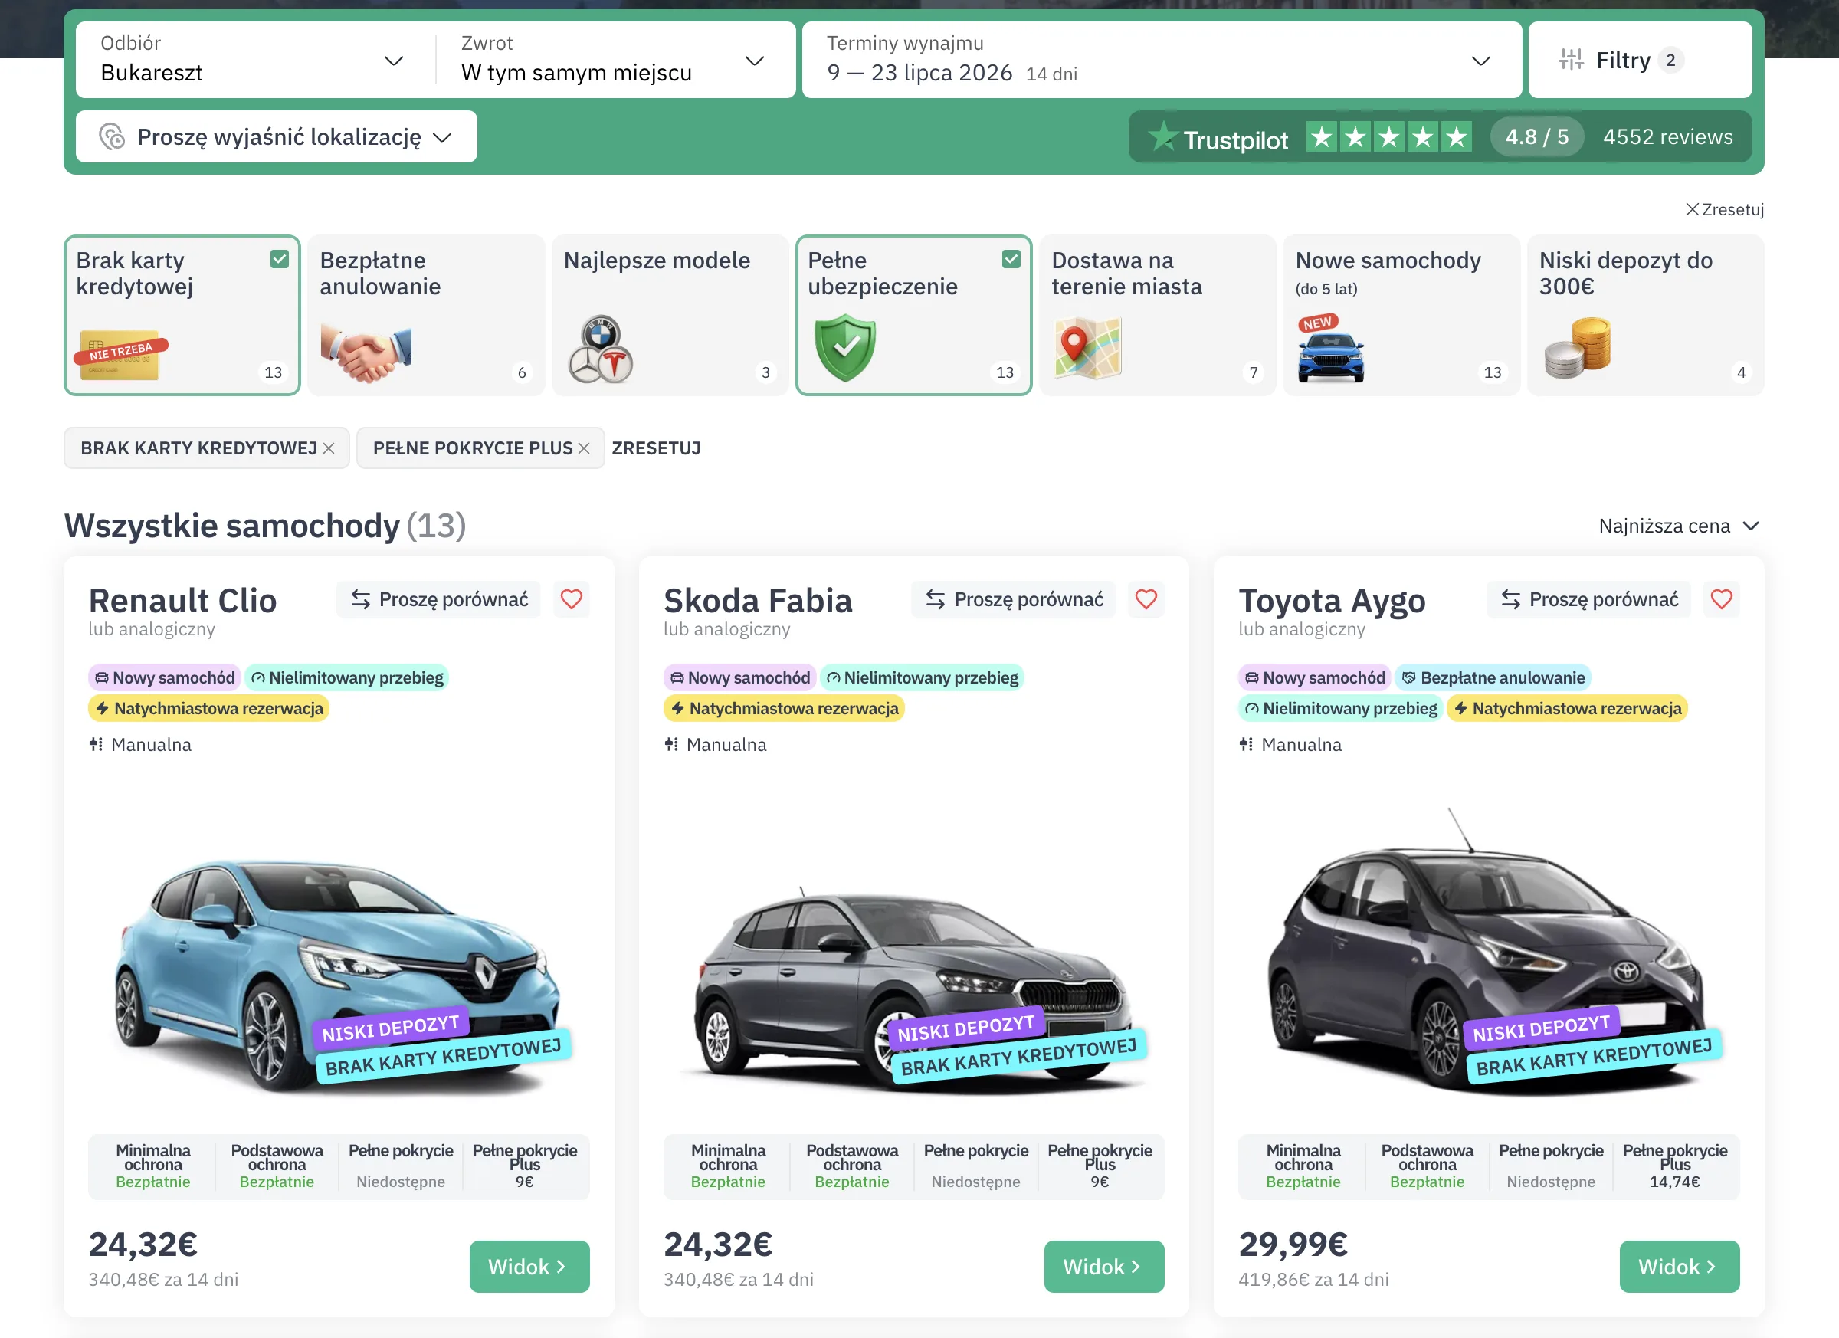
Task: Enable Bezpłatne anulowanie filter card
Action: (x=426, y=316)
